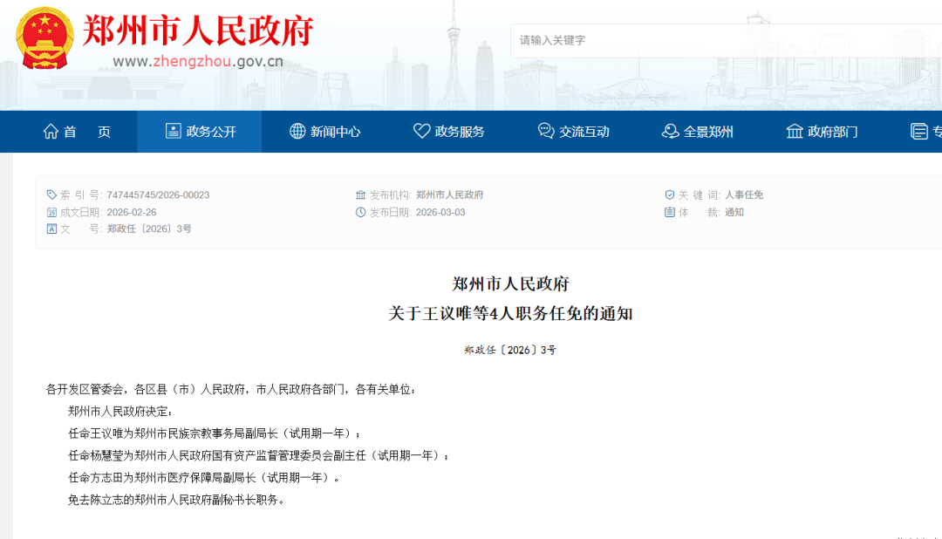942x539 pixels.
Task: Click the clock icon beside 发布日期
Action: pyautogui.click(x=360, y=212)
